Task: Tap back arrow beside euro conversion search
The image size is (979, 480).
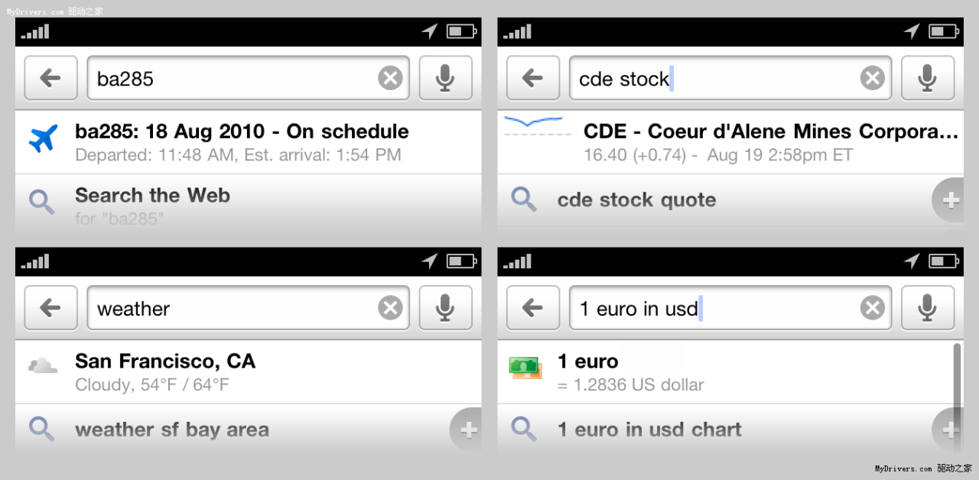Action: point(532,309)
